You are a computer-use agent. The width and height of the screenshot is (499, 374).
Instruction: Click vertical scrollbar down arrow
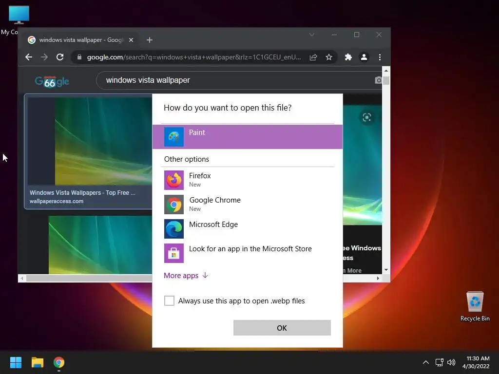pyautogui.click(x=386, y=270)
